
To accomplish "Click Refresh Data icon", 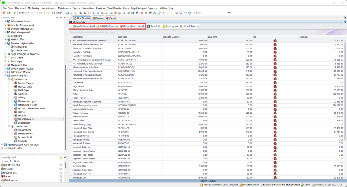I will 181,26.
